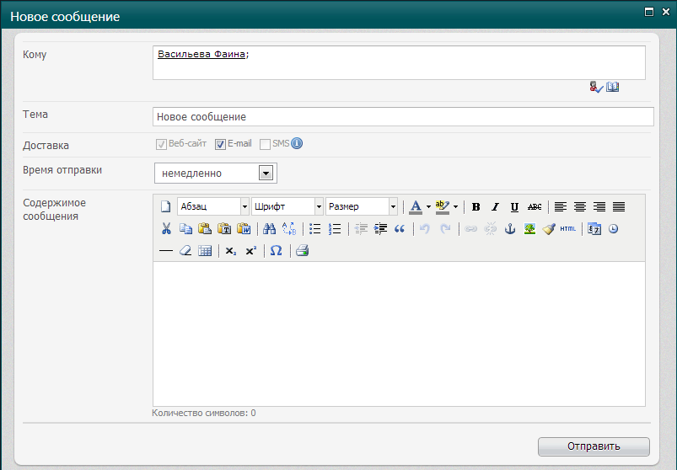The height and width of the screenshot is (470, 677).
Task: Undo the last action
Action: (425, 228)
